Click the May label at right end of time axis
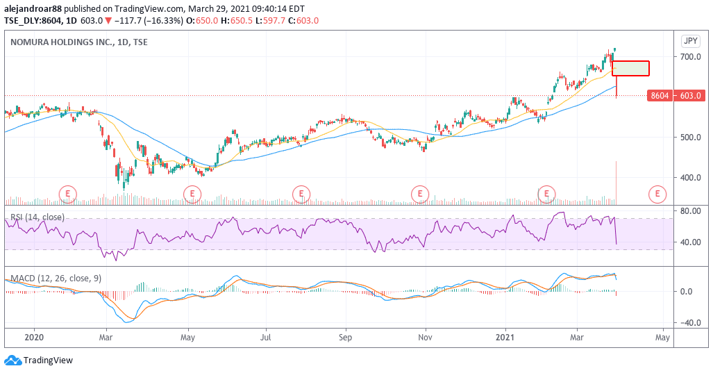This screenshot has width=713, height=373. (x=662, y=338)
